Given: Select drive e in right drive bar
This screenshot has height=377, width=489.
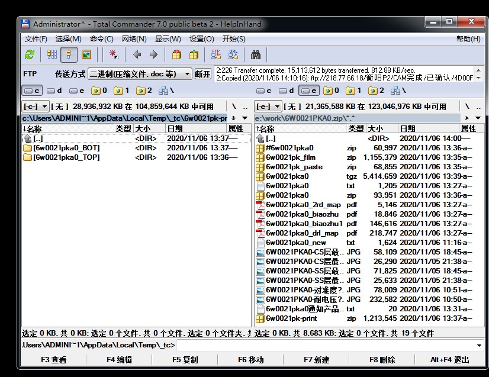Looking at the screenshot, I should (x=309, y=91).
